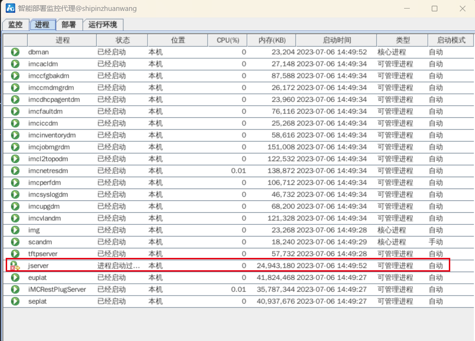Click the 进程启动过… status of jserver
Screen dimensions: 475x341
[119, 266]
